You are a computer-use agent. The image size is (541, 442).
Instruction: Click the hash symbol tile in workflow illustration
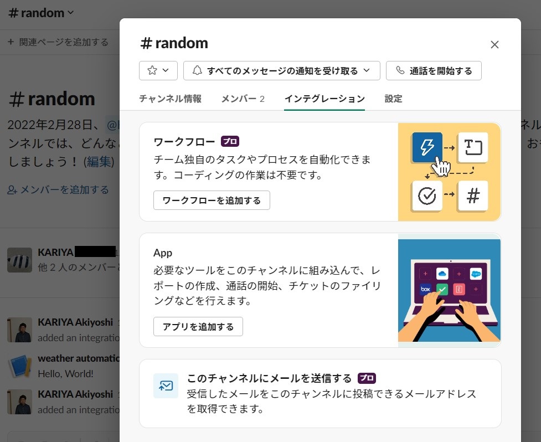tap(473, 196)
